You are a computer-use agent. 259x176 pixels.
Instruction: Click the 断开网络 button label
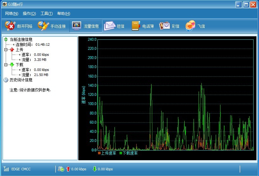click(x=25, y=26)
